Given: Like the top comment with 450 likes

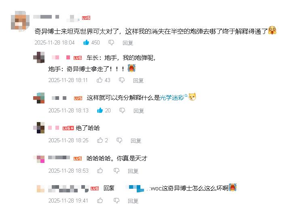Looking at the screenshot, I should [x=86, y=42].
